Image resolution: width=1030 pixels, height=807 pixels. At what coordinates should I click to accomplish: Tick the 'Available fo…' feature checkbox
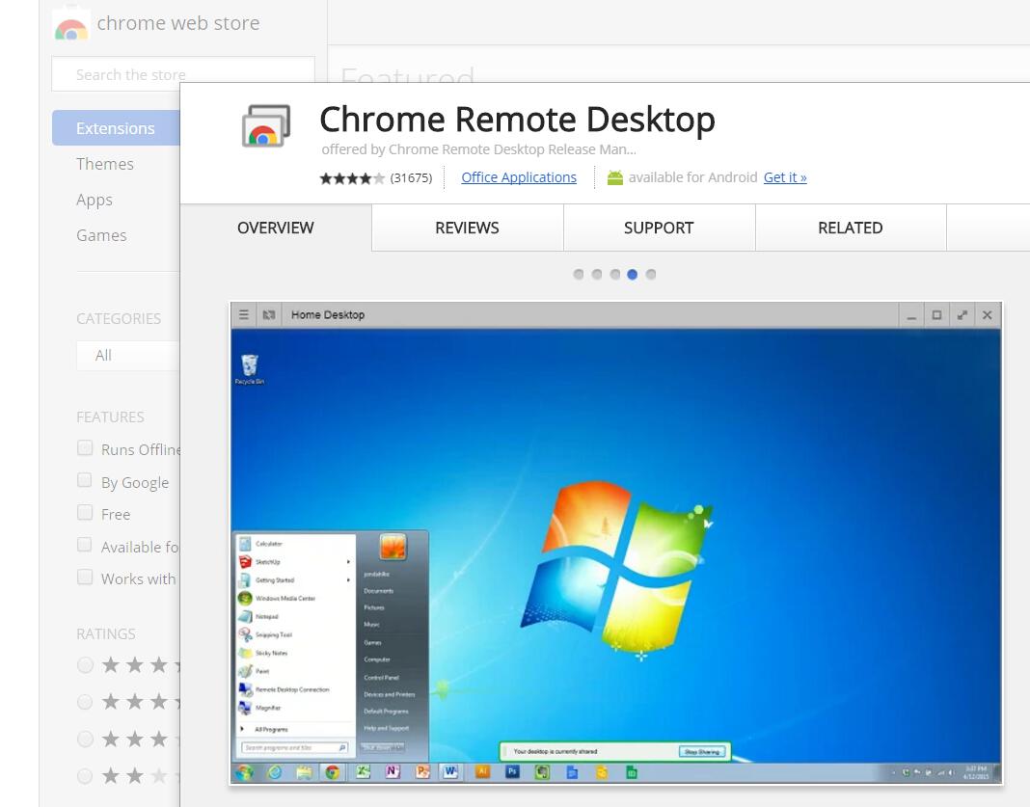click(x=85, y=545)
